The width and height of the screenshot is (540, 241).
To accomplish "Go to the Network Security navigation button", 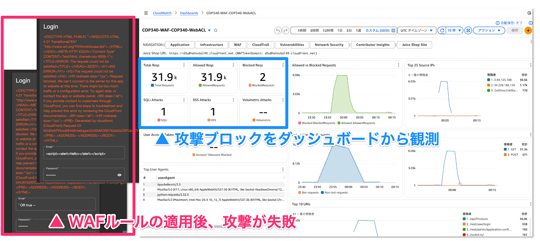I will coord(329,45).
